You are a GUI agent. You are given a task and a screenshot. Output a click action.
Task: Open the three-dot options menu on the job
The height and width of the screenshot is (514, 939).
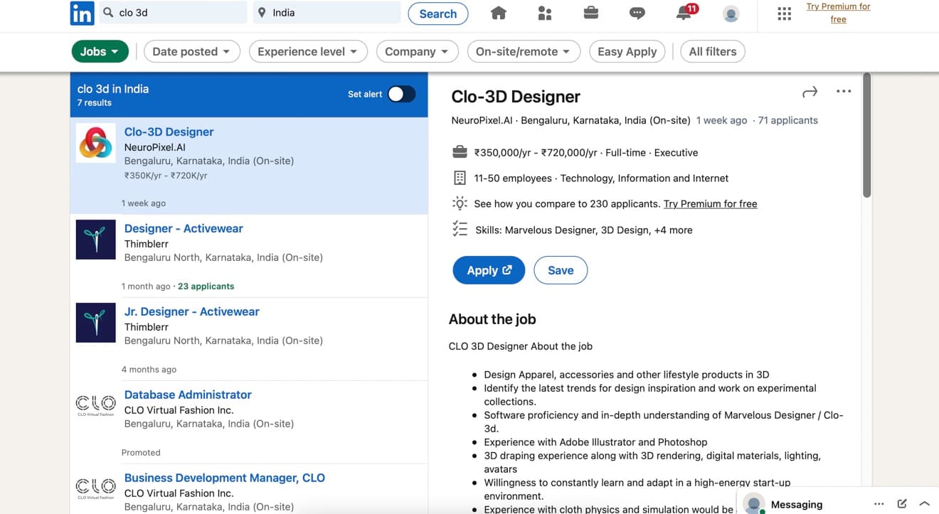(x=843, y=91)
